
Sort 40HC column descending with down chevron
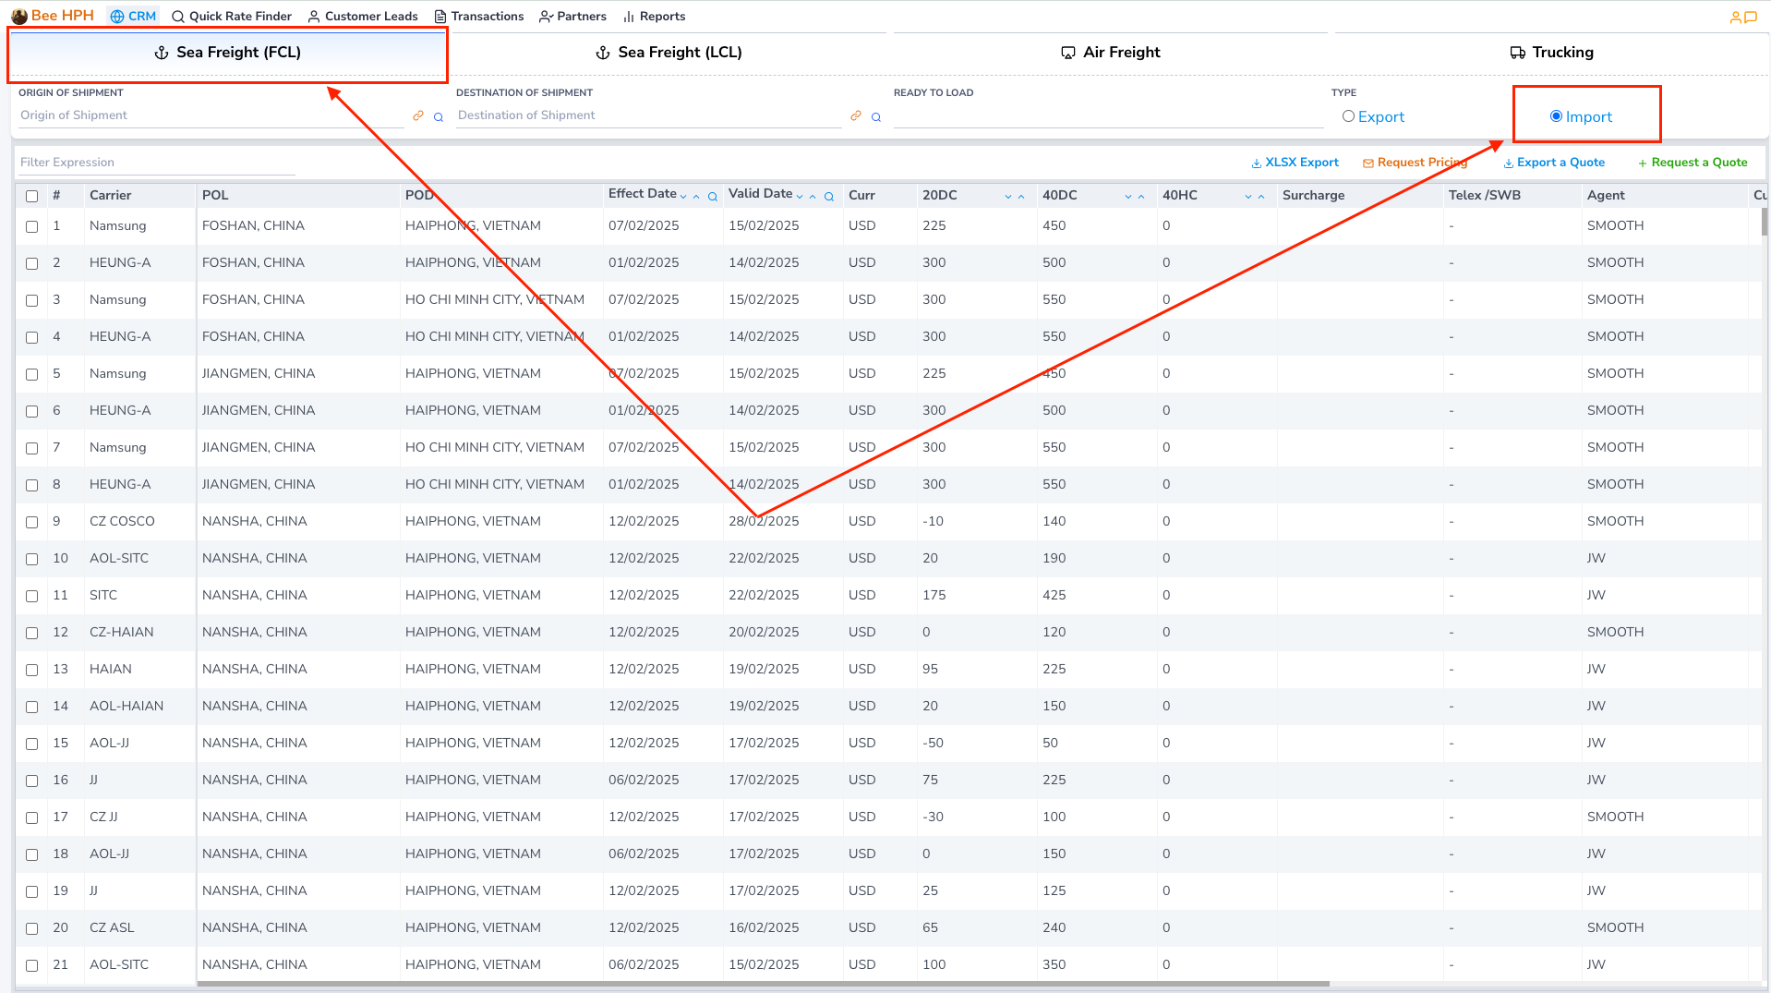point(1248,197)
